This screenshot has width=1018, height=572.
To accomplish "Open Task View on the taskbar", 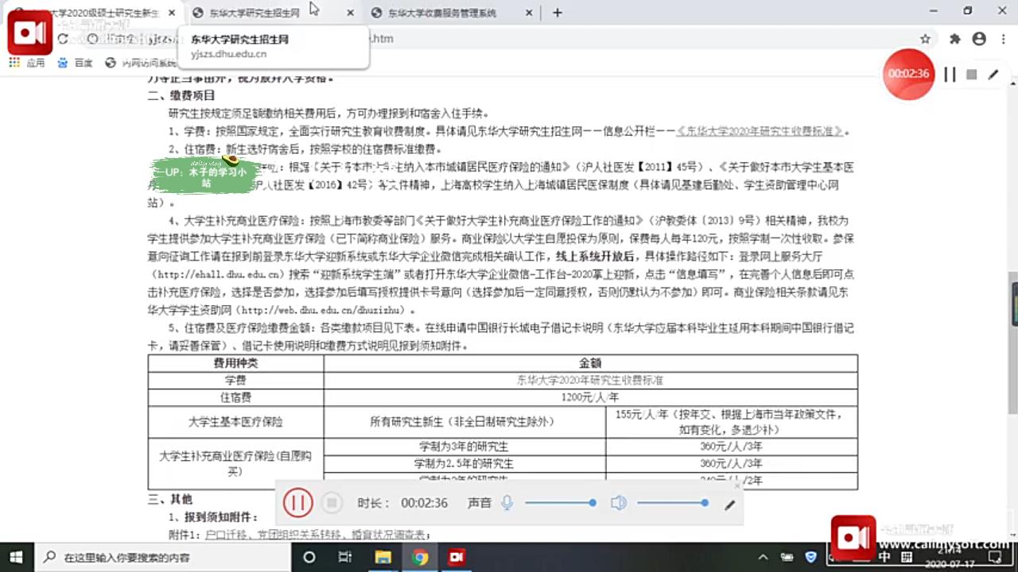I will tap(345, 557).
